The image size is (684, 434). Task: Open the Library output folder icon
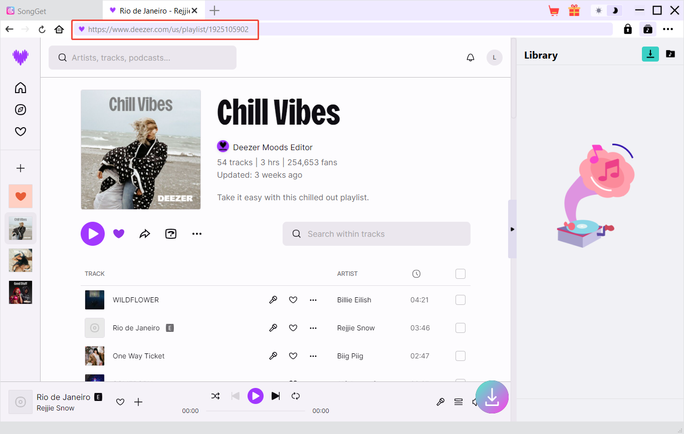coord(670,54)
